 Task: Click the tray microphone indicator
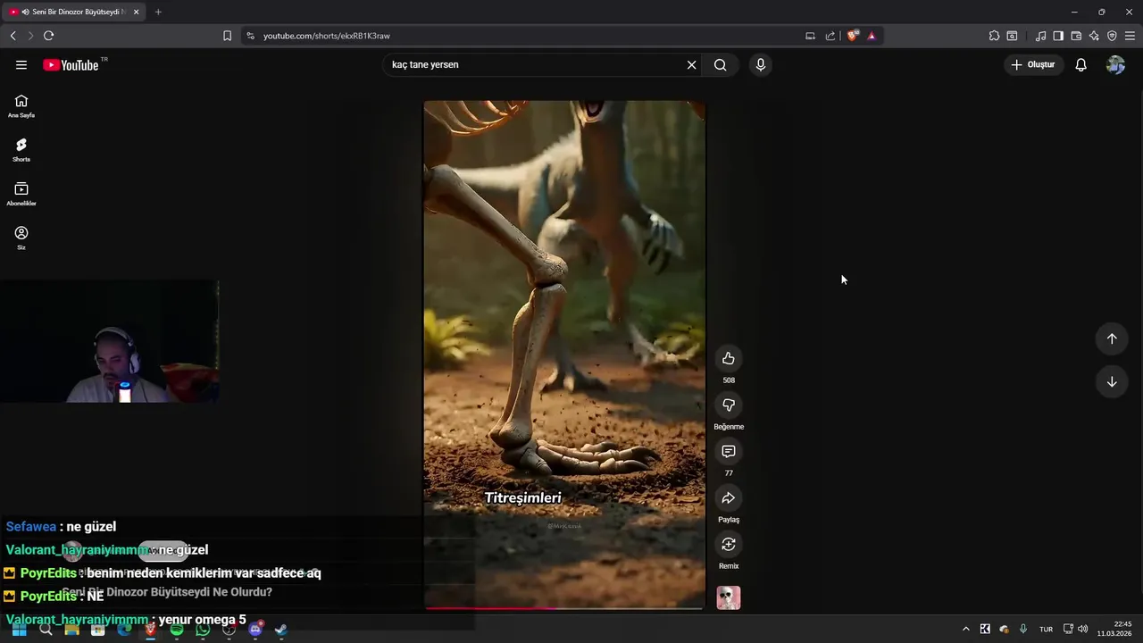[x=1023, y=629]
